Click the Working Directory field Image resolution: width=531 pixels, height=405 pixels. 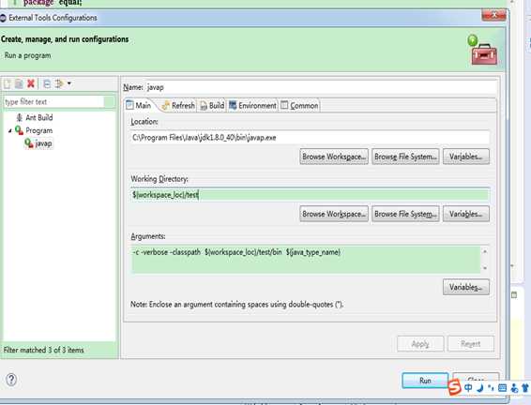pyautogui.click(x=310, y=195)
